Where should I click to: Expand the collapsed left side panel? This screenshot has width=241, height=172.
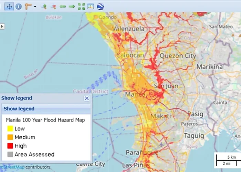2,26
